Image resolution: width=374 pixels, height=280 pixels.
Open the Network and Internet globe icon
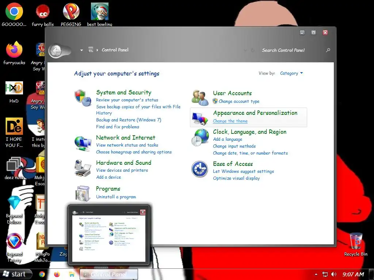pyautogui.click(x=83, y=143)
